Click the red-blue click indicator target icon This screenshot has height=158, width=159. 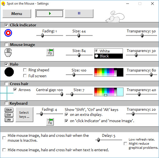click(8, 33)
